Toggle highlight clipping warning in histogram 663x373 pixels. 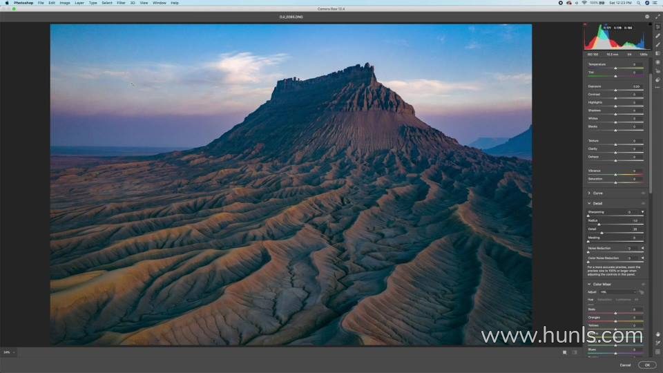(x=650, y=24)
